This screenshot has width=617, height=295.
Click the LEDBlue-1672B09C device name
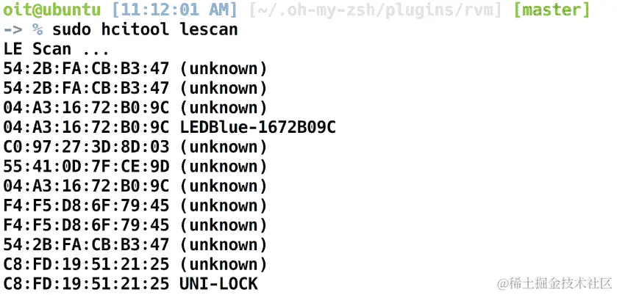257,127
